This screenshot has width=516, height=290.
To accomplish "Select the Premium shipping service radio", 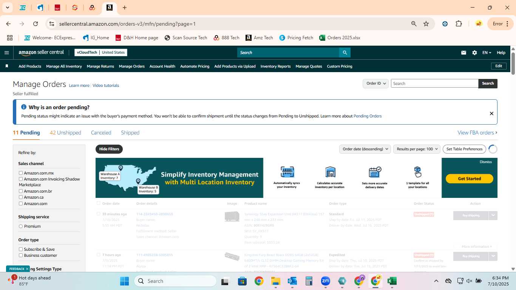I will pyautogui.click(x=21, y=226).
